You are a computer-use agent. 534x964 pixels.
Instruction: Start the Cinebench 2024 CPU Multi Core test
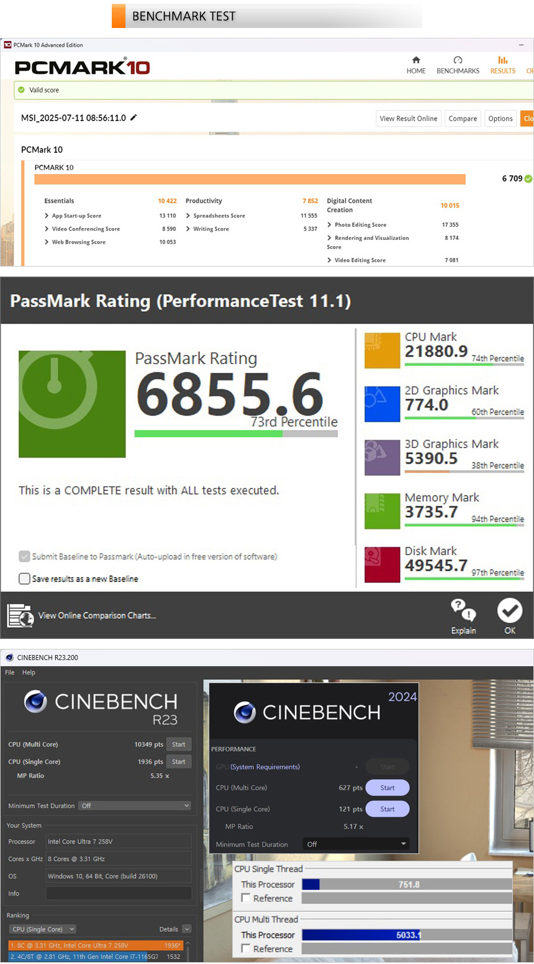coord(387,787)
